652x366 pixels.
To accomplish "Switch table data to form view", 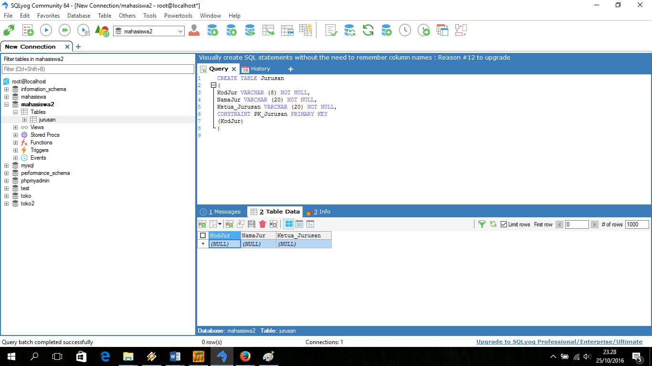I will tap(300, 224).
